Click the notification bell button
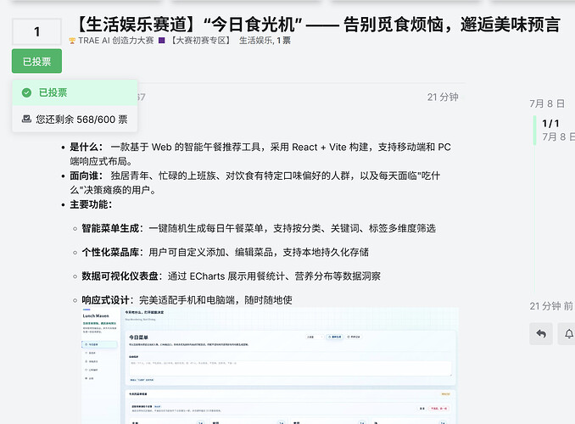575x424 pixels. click(x=568, y=333)
